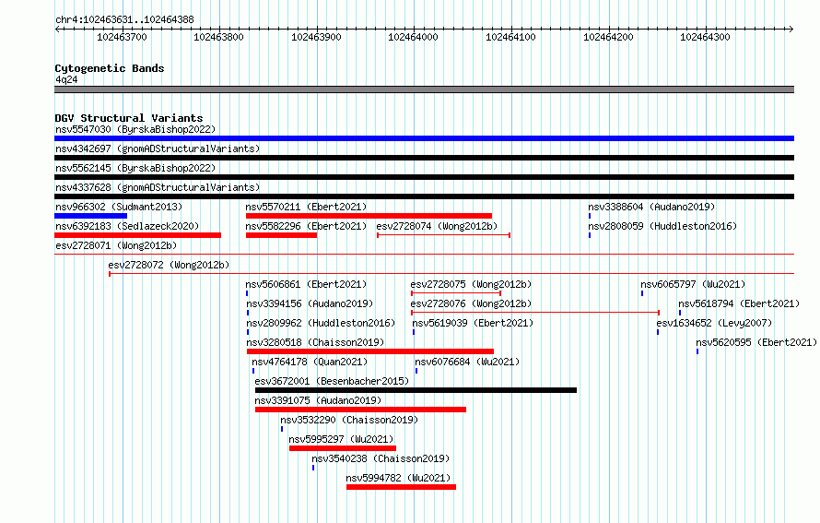Image resolution: width=820 pixels, height=523 pixels.
Task: Click ruler position 102464300
Action: 705,37
